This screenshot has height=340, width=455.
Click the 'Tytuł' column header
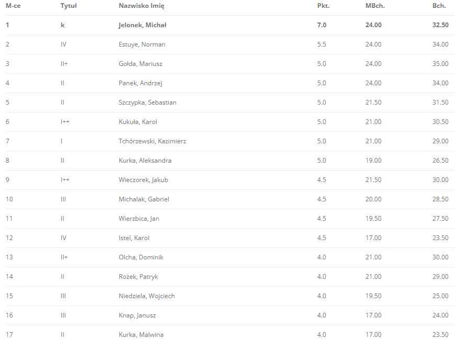point(69,6)
